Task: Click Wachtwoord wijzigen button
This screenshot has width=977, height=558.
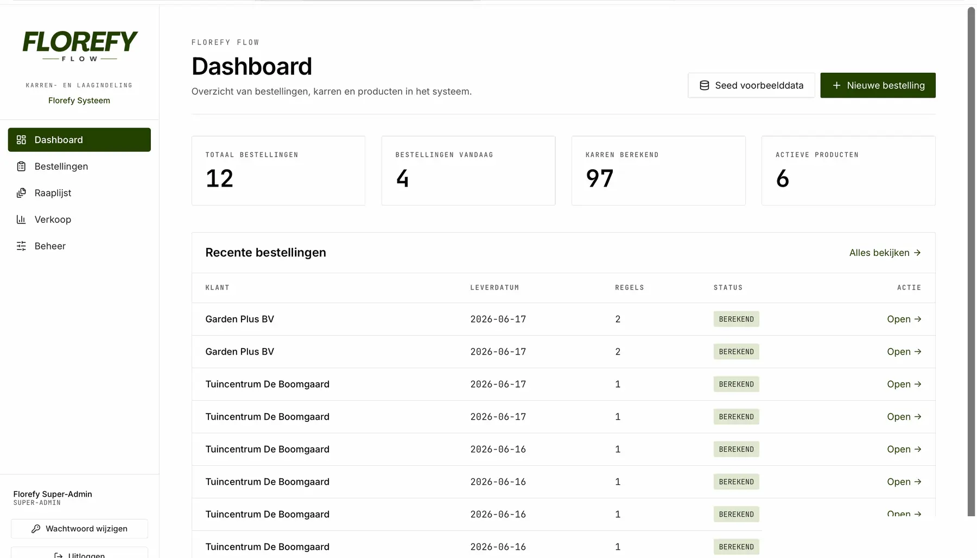Action: coord(79,529)
